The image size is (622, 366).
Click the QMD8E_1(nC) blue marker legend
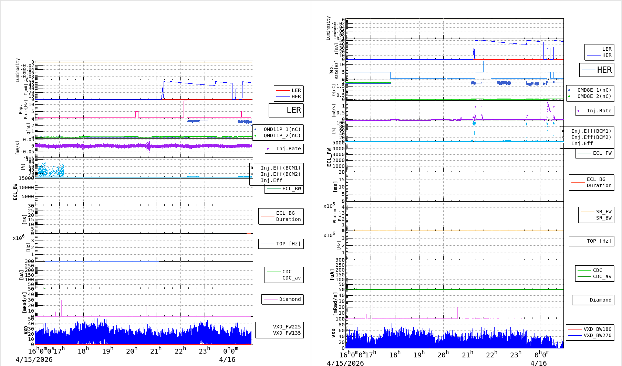[x=590, y=90]
